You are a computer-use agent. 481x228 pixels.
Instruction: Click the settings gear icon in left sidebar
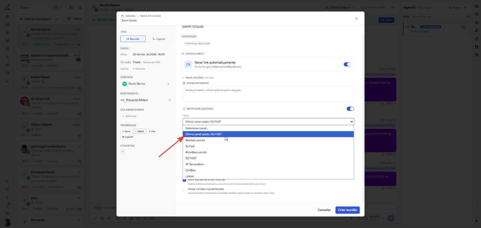[7, 214]
